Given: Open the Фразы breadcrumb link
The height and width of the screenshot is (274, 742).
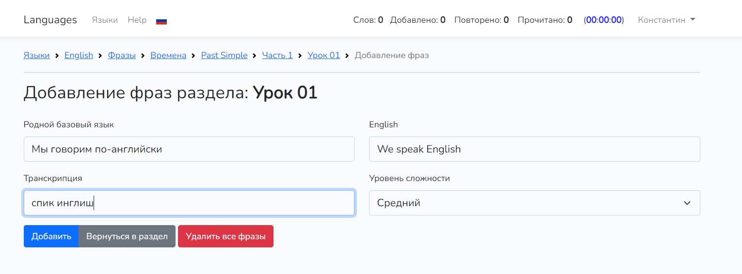Looking at the screenshot, I should 122,55.
